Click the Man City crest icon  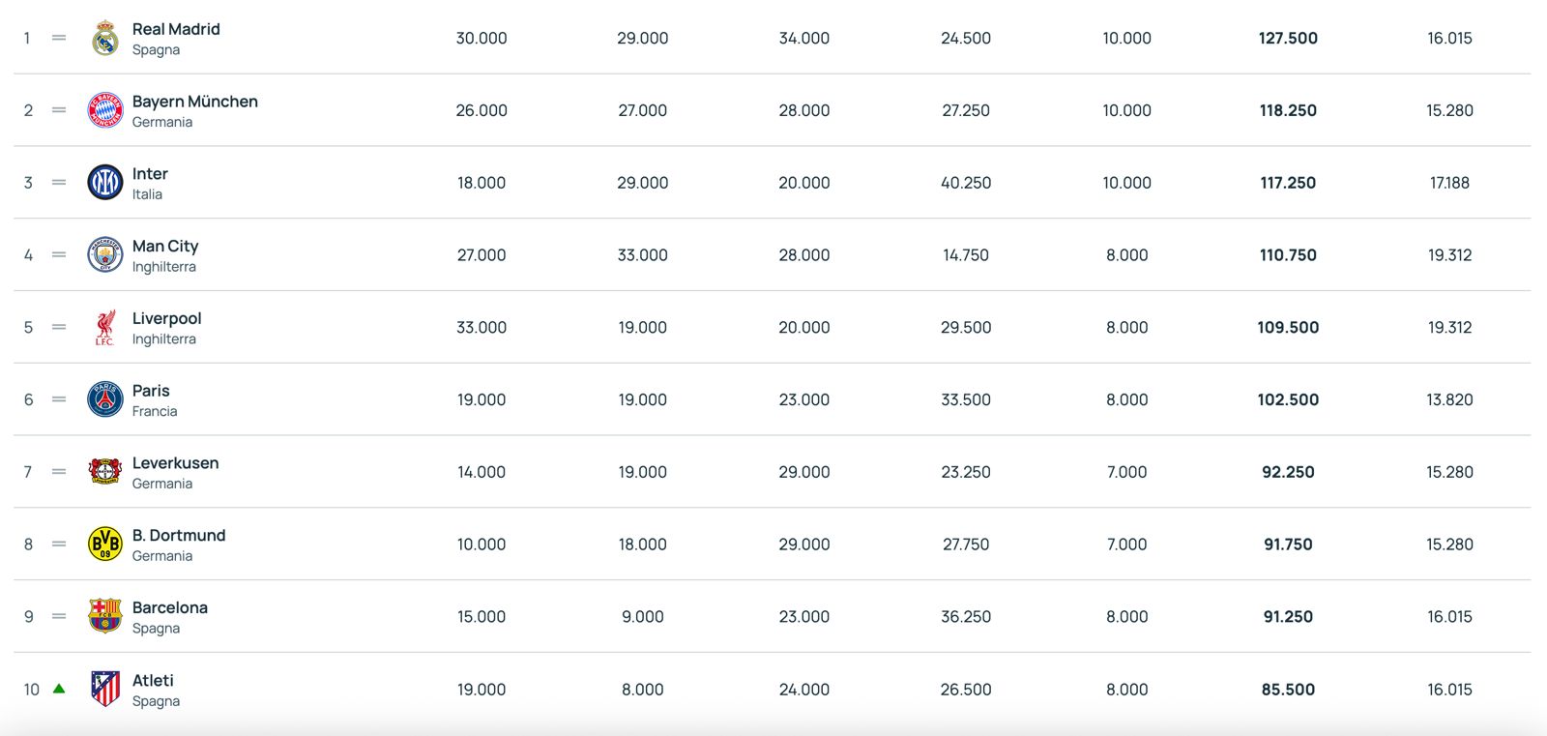pos(105,255)
